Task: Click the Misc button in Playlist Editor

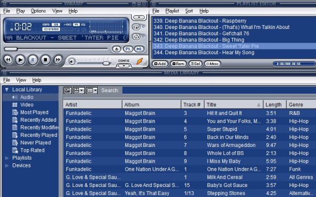Action: pos(212,64)
